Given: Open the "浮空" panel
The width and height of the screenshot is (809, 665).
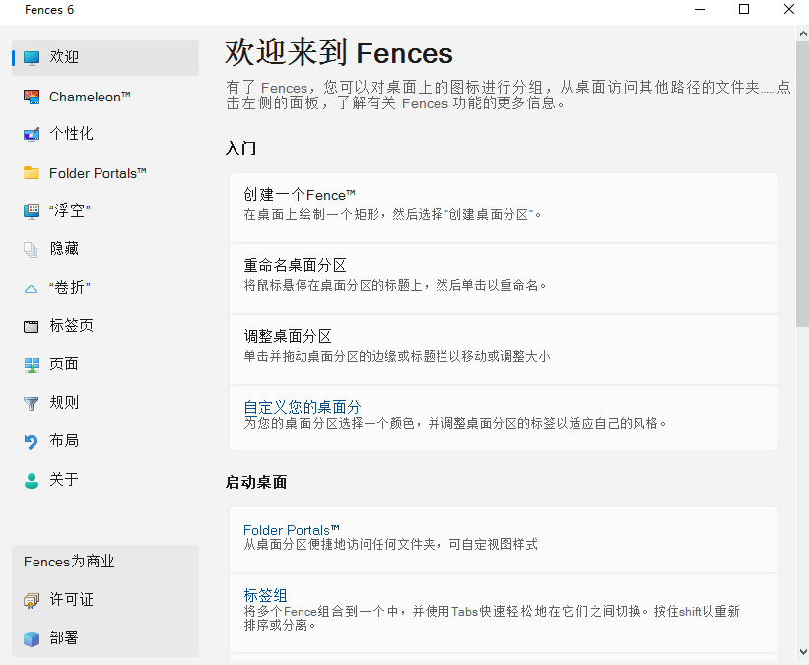Looking at the screenshot, I should click(x=105, y=211).
